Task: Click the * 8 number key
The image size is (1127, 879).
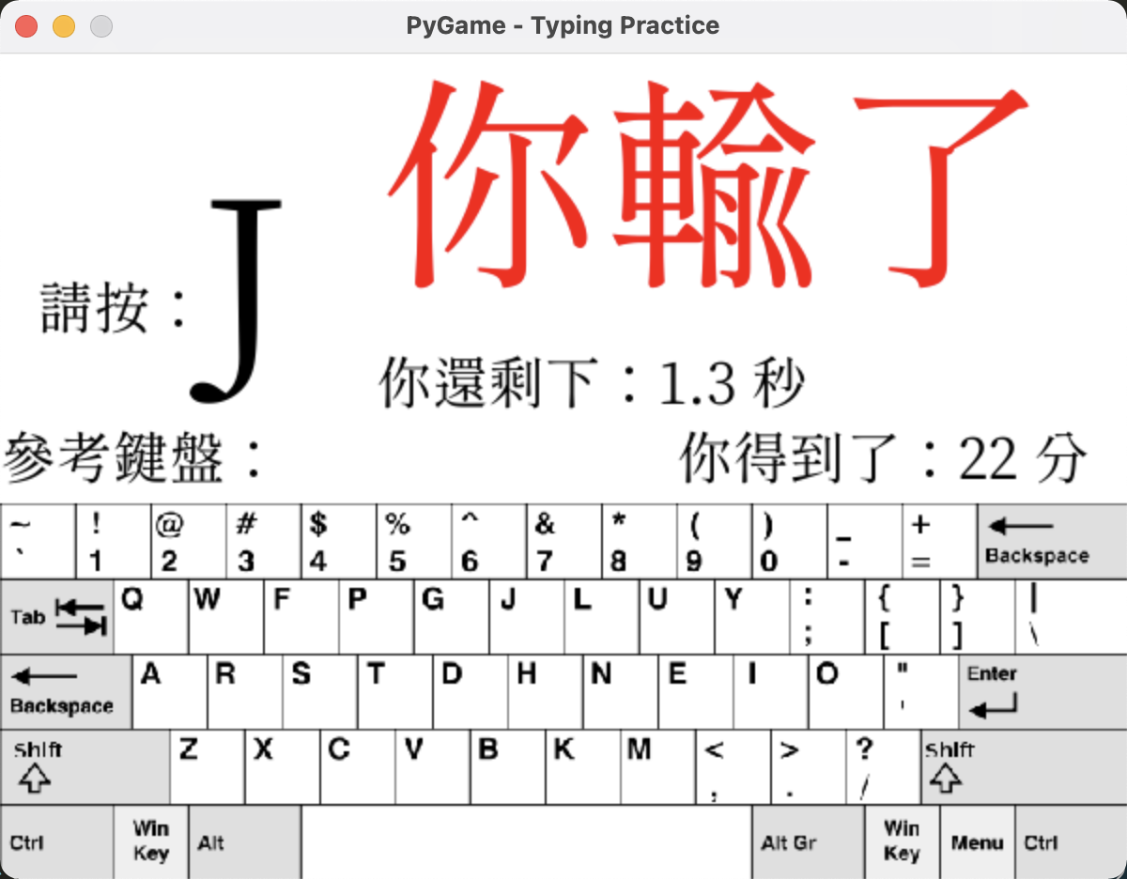Action: click(640, 542)
